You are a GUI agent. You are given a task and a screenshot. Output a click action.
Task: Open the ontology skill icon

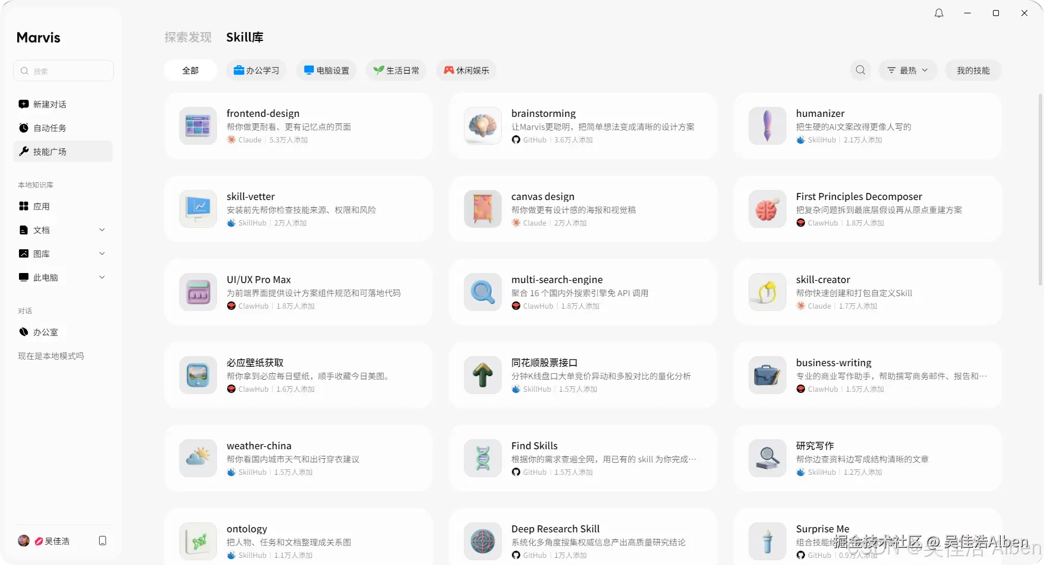[x=198, y=541]
